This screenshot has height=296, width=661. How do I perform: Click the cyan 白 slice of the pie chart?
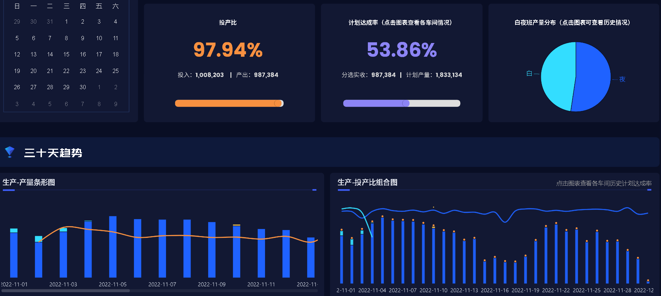click(x=557, y=76)
